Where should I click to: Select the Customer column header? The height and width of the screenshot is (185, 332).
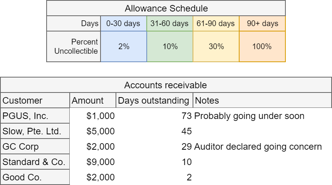pos(35,101)
